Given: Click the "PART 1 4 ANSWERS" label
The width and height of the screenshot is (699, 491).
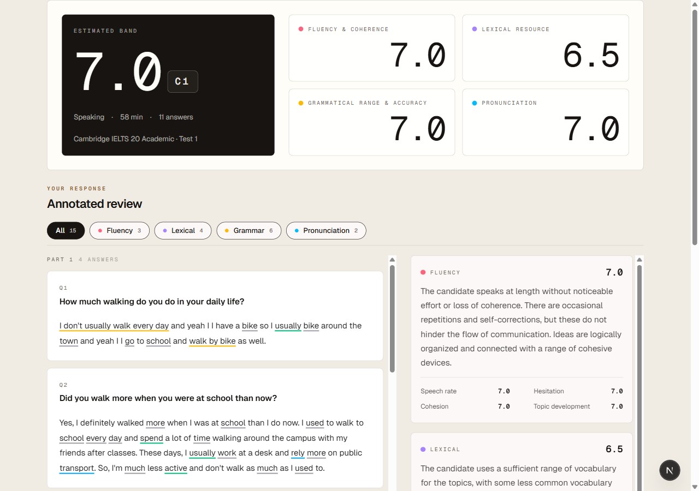Looking at the screenshot, I should (82, 260).
